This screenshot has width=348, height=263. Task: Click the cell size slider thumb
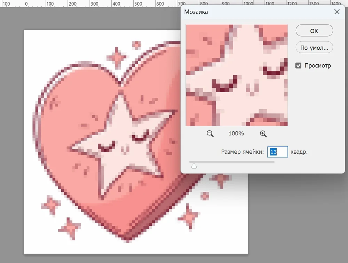pos(194,166)
